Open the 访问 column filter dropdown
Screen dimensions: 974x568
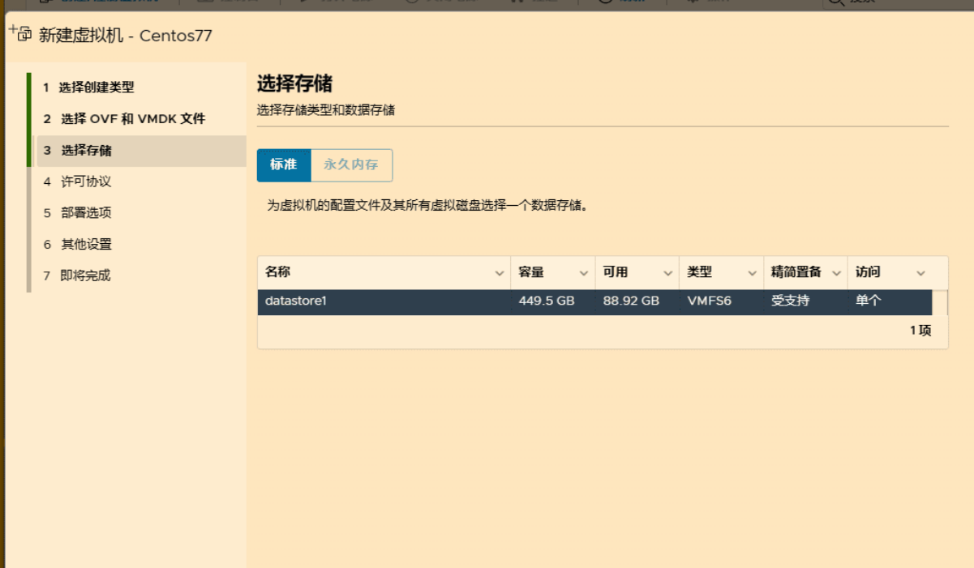pyautogui.click(x=920, y=273)
